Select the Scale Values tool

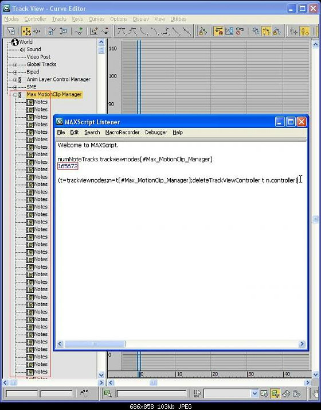point(63,32)
